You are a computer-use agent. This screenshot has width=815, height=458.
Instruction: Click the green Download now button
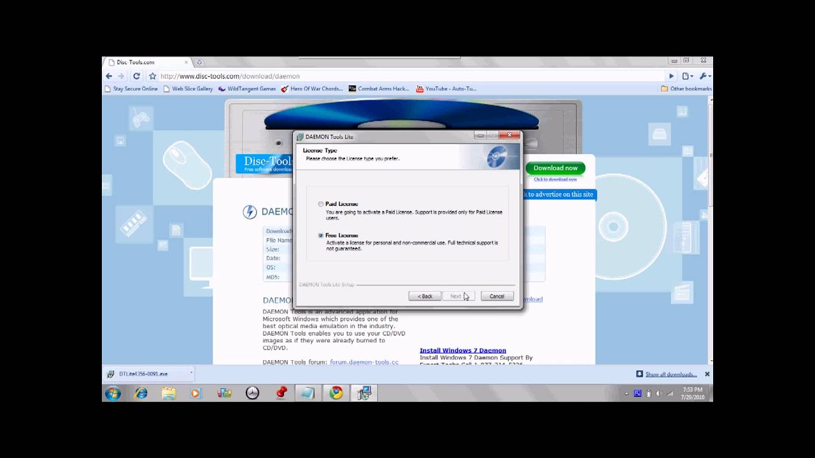click(555, 168)
